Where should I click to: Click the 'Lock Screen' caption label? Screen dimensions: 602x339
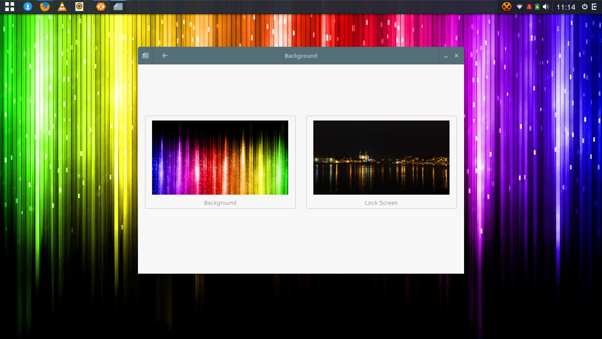coord(381,203)
